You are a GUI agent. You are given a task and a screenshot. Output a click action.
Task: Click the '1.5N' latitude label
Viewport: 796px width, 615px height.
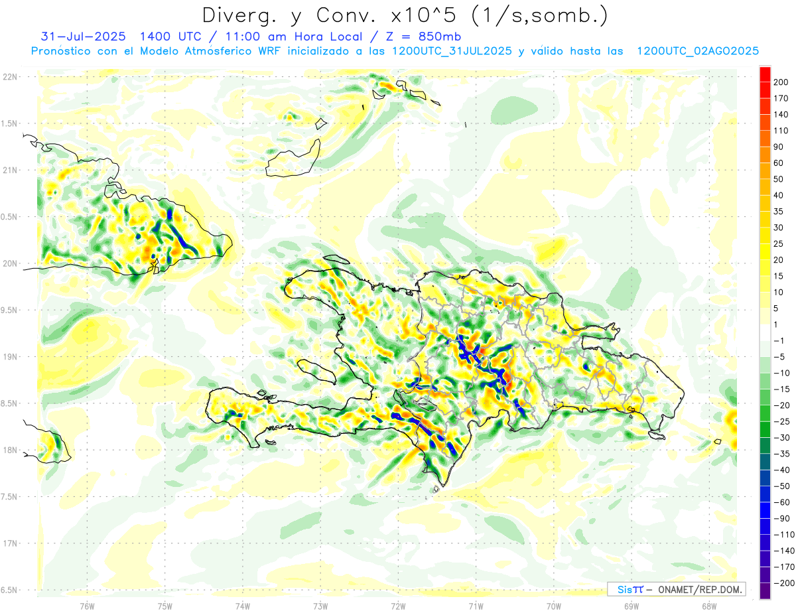point(9,123)
